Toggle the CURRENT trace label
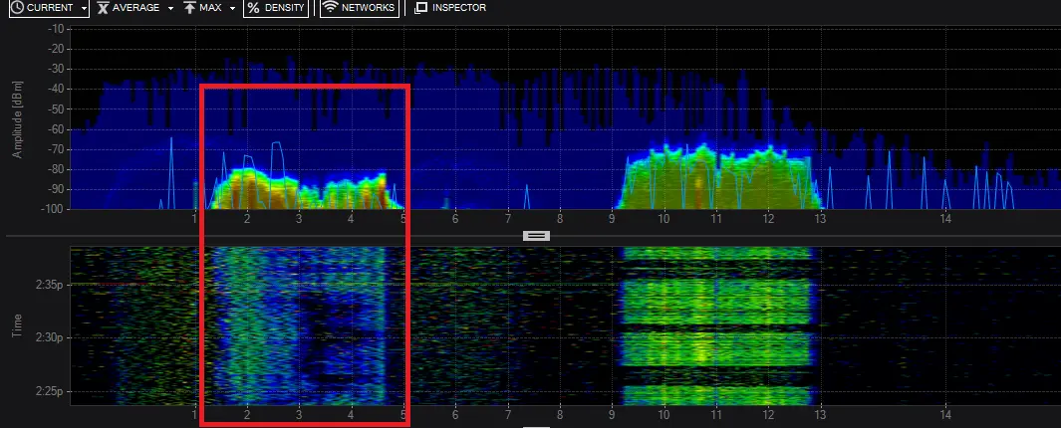This screenshot has height=428, width=1061. click(x=50, y=7)
